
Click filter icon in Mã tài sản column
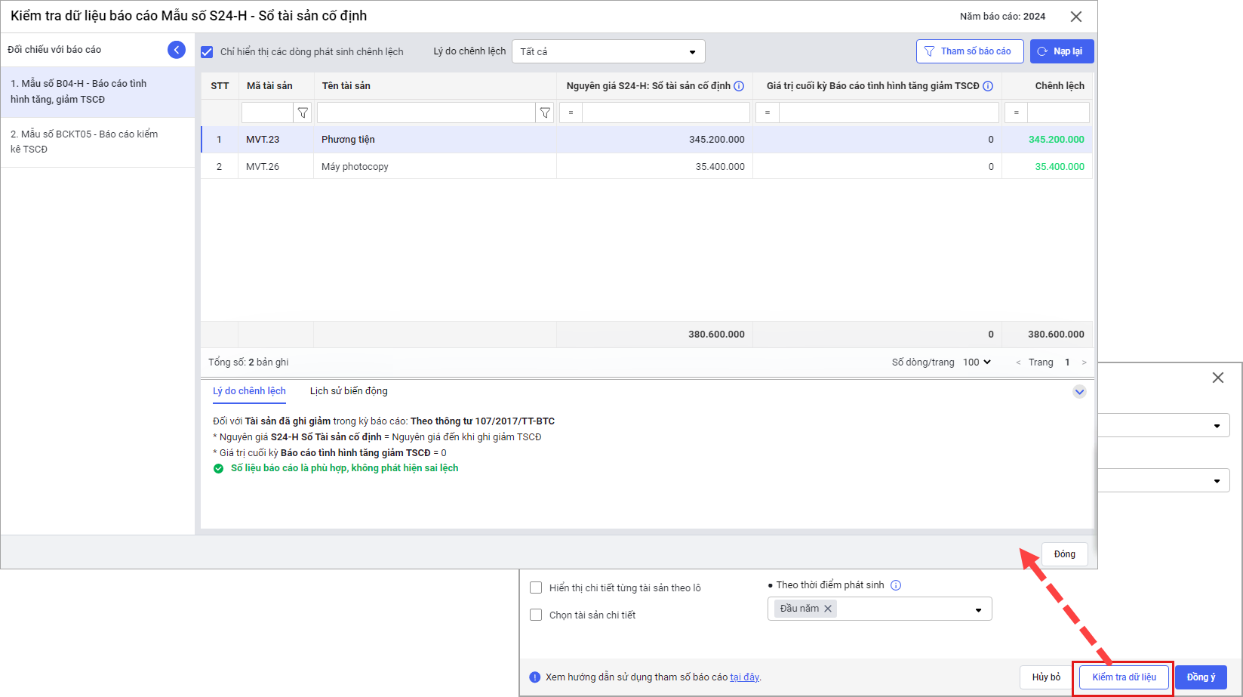click(x=303, y=113)
